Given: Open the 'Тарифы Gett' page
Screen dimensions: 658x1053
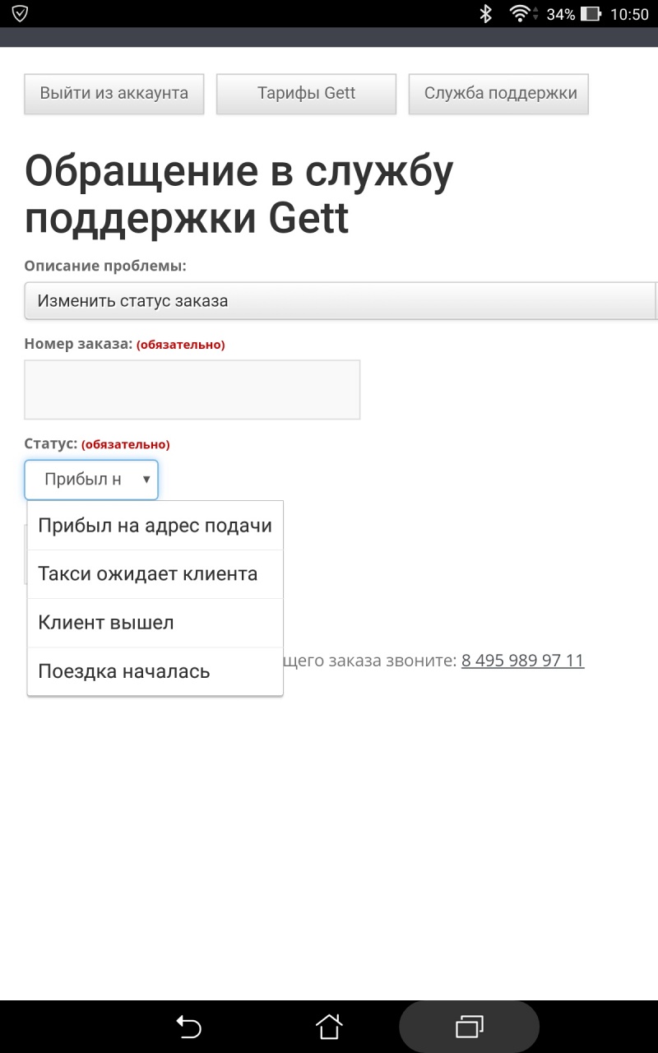Looking at the screenshot, I should 306,94.
